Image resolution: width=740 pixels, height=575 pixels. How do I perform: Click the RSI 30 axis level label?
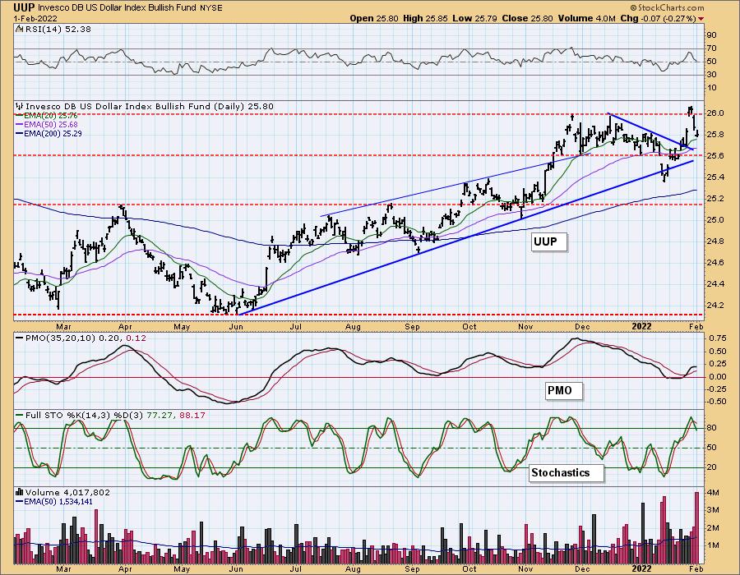pos(712,75)
